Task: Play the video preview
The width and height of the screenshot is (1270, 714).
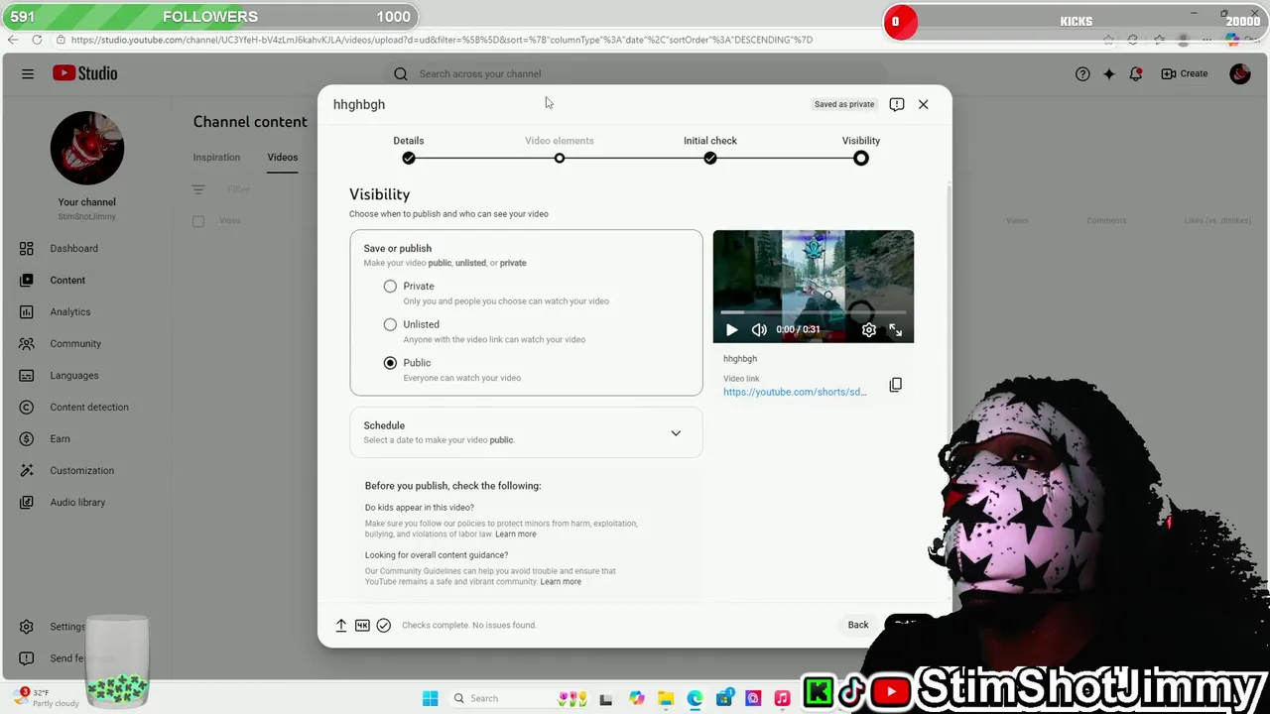Action: click(731, 329)
